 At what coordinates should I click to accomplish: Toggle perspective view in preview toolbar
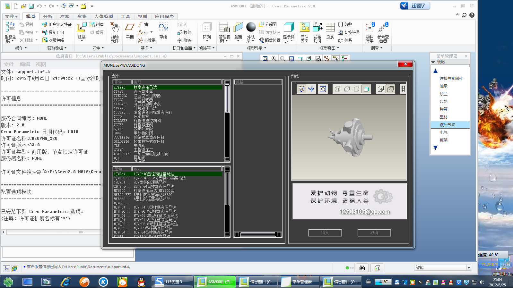point(390,89)
